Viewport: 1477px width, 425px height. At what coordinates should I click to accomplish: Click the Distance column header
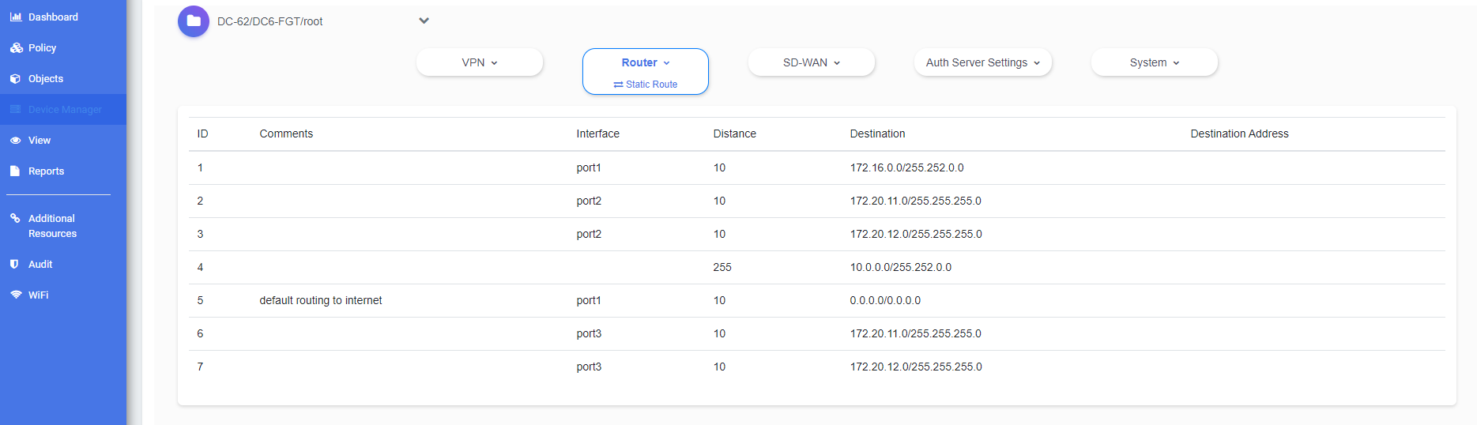pos(734,134)
